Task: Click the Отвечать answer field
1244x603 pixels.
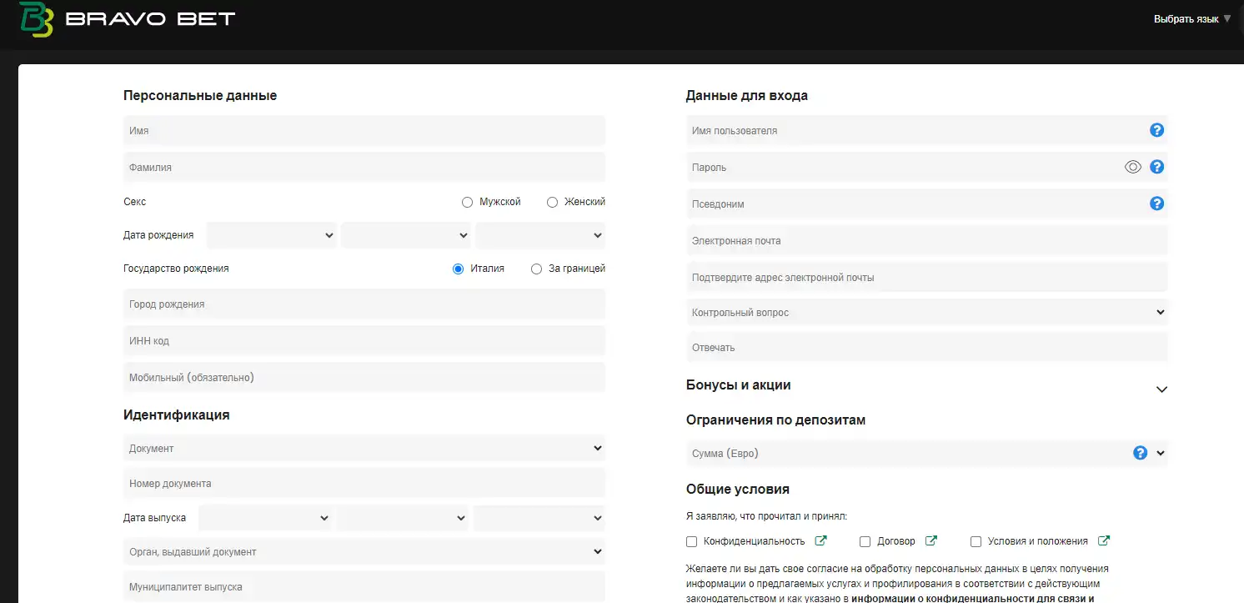Action: pyautogui.click(x=927, y=347)
